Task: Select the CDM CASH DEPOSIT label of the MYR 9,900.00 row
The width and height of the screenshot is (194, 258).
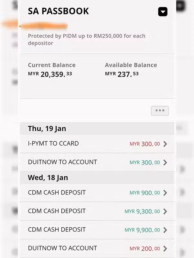Action: click(x=57, y=230)
